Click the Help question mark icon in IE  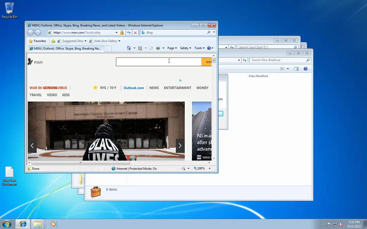pos(209,48)
